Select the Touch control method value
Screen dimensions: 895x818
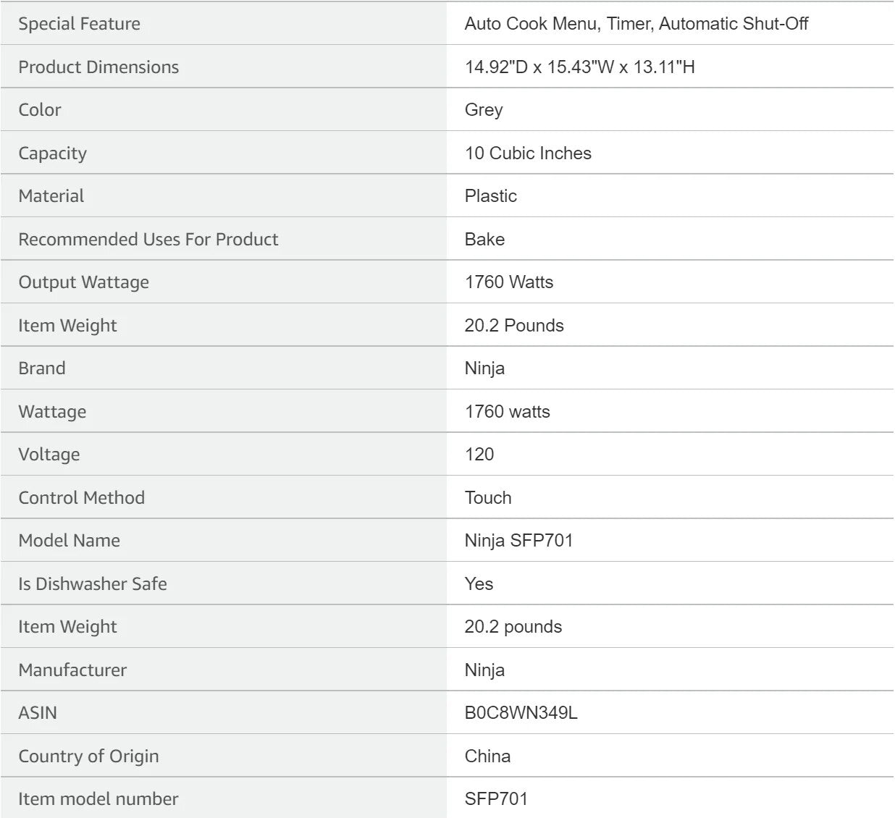pos(488,498)
